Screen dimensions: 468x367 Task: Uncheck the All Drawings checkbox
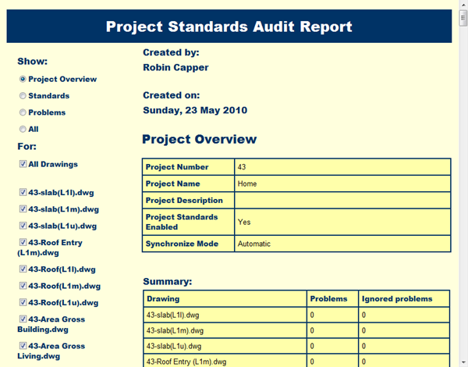23,164
